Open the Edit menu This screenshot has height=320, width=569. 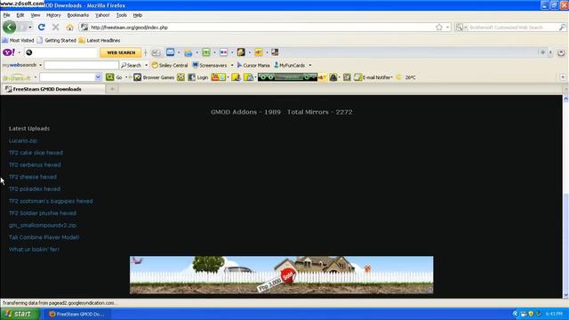[x=20, y=15]
